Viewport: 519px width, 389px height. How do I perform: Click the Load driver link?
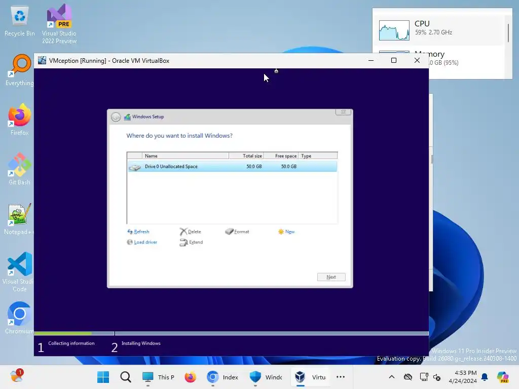(142, 242)
